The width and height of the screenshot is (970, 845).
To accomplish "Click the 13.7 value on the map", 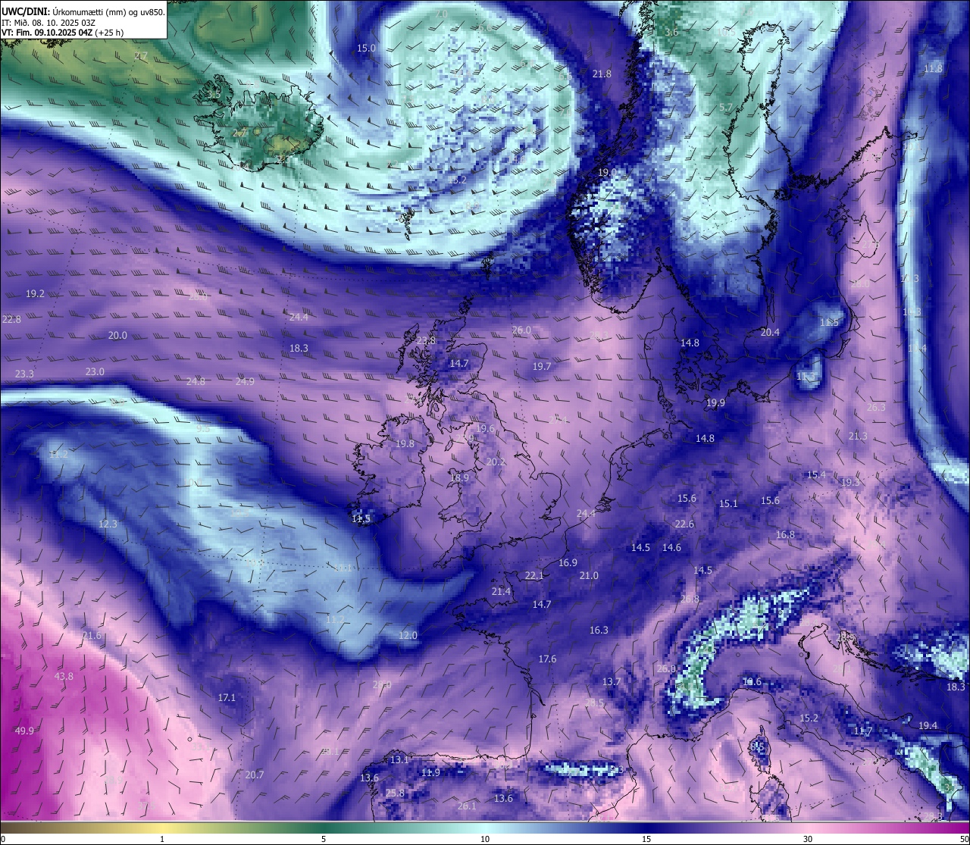I will (x=611, y=683).
